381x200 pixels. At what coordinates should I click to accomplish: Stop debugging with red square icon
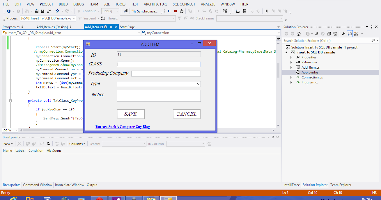point(175,11)
